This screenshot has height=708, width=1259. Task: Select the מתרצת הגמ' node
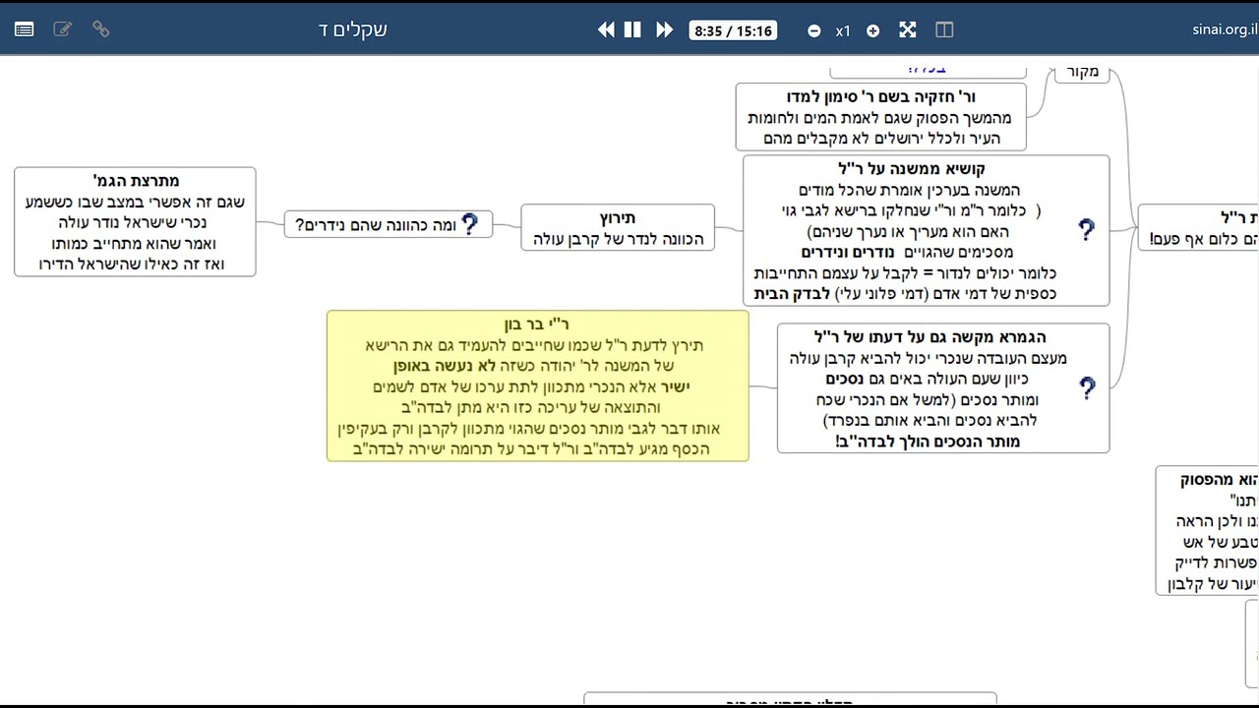pyautogui.click(x=135, y=221)
